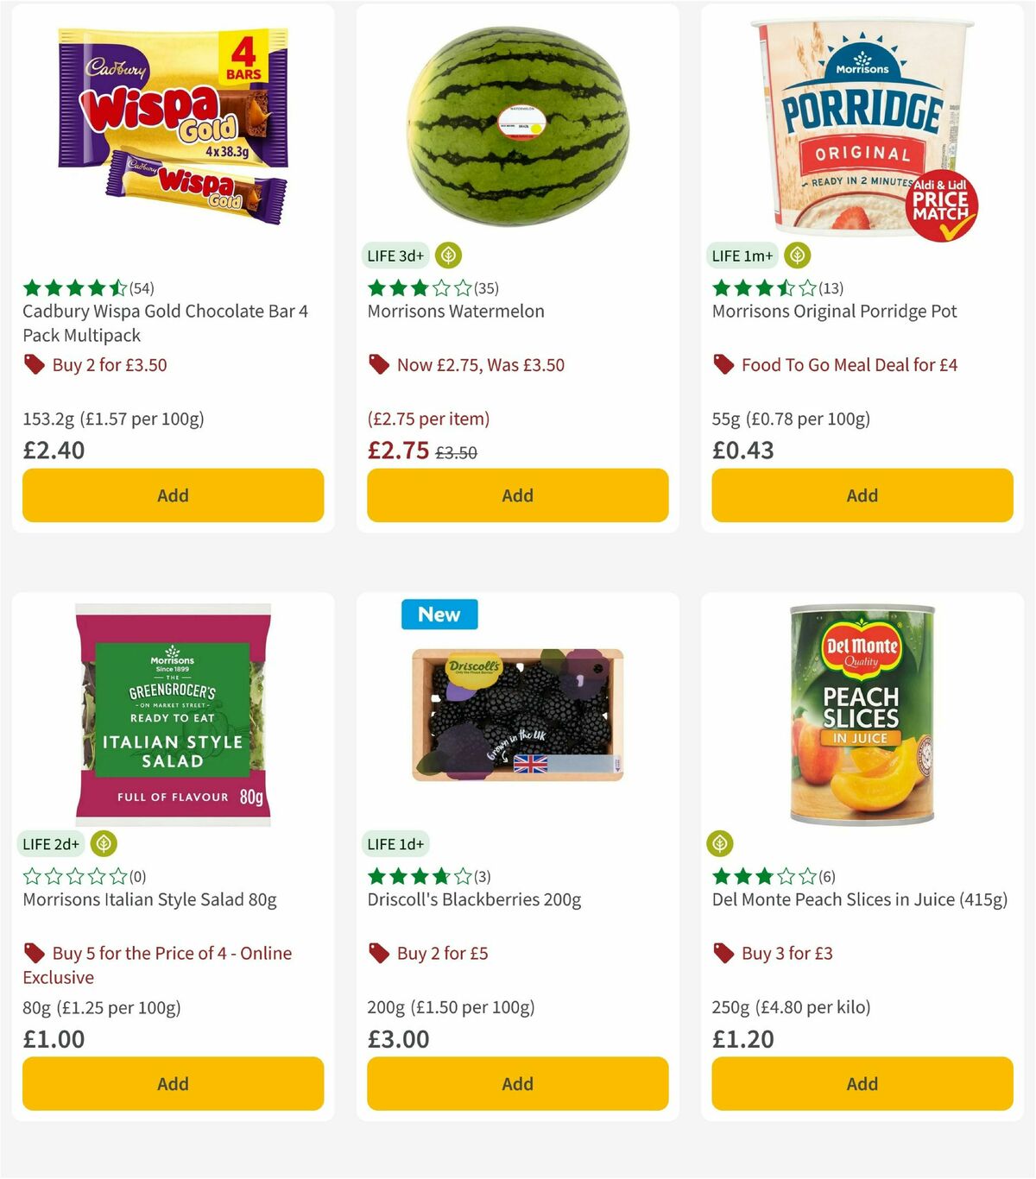Click the green leaf icon on the Italian Style Salad

(104, 843)
